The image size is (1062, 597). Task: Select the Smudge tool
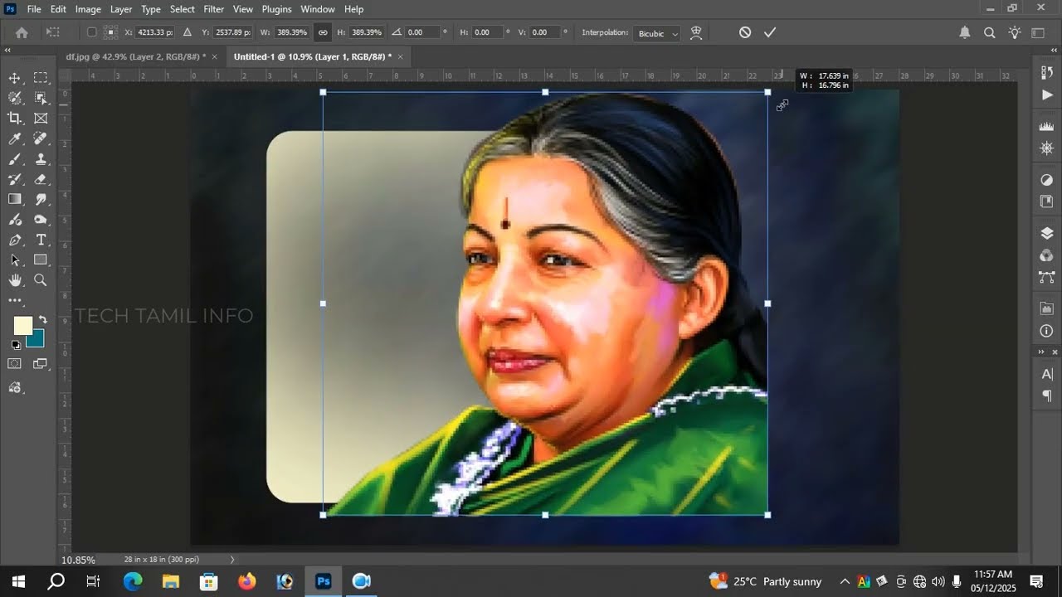(40, 199)
